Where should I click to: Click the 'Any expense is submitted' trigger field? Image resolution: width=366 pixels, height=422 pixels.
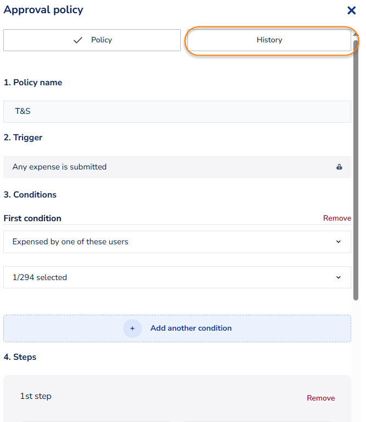click(165, 167)
